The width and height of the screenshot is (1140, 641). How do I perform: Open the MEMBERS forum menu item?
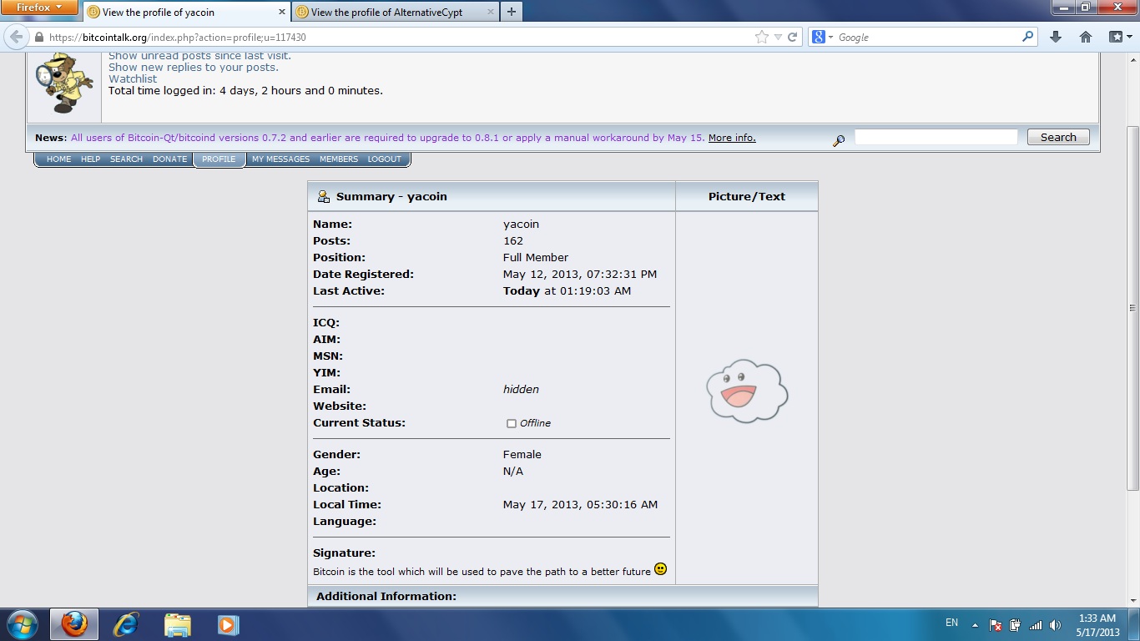tap(339, 159)
